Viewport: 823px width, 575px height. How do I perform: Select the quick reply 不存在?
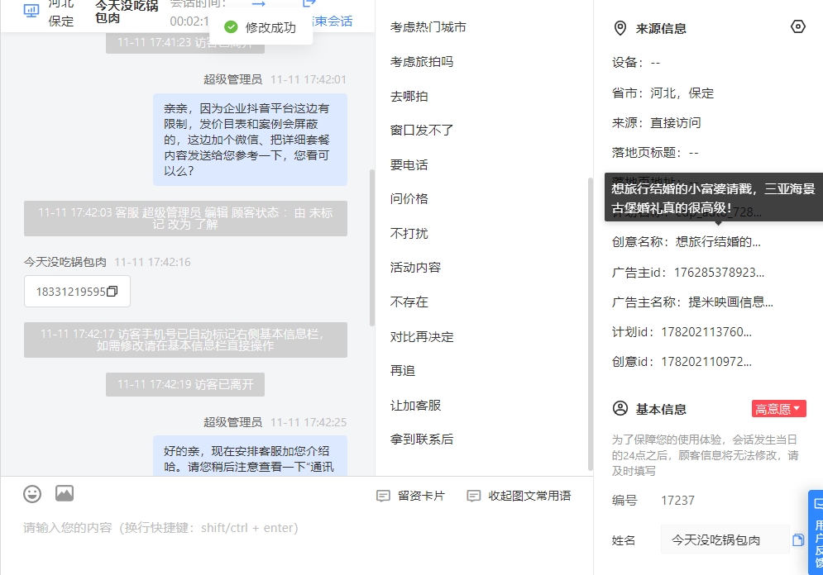coord(409,302)
